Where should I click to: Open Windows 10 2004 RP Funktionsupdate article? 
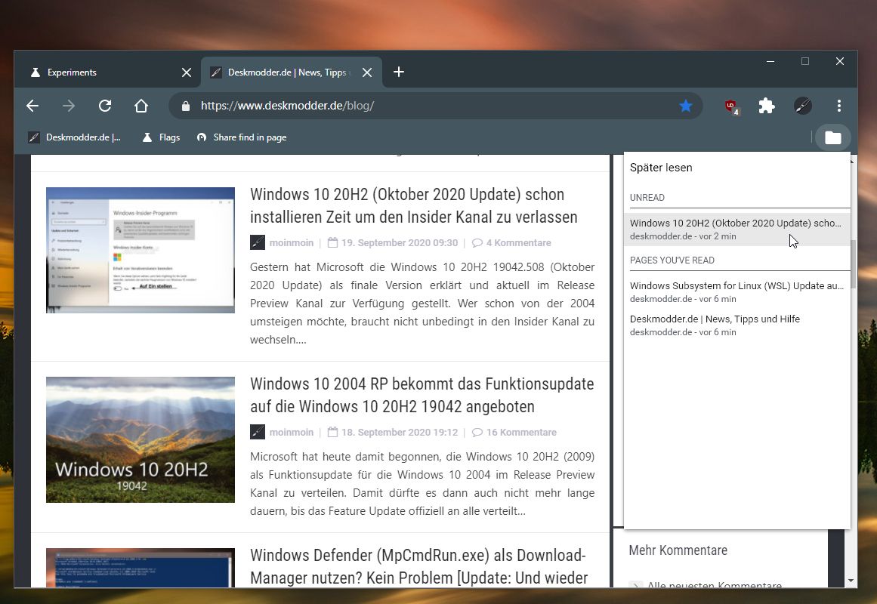point(422,396)
